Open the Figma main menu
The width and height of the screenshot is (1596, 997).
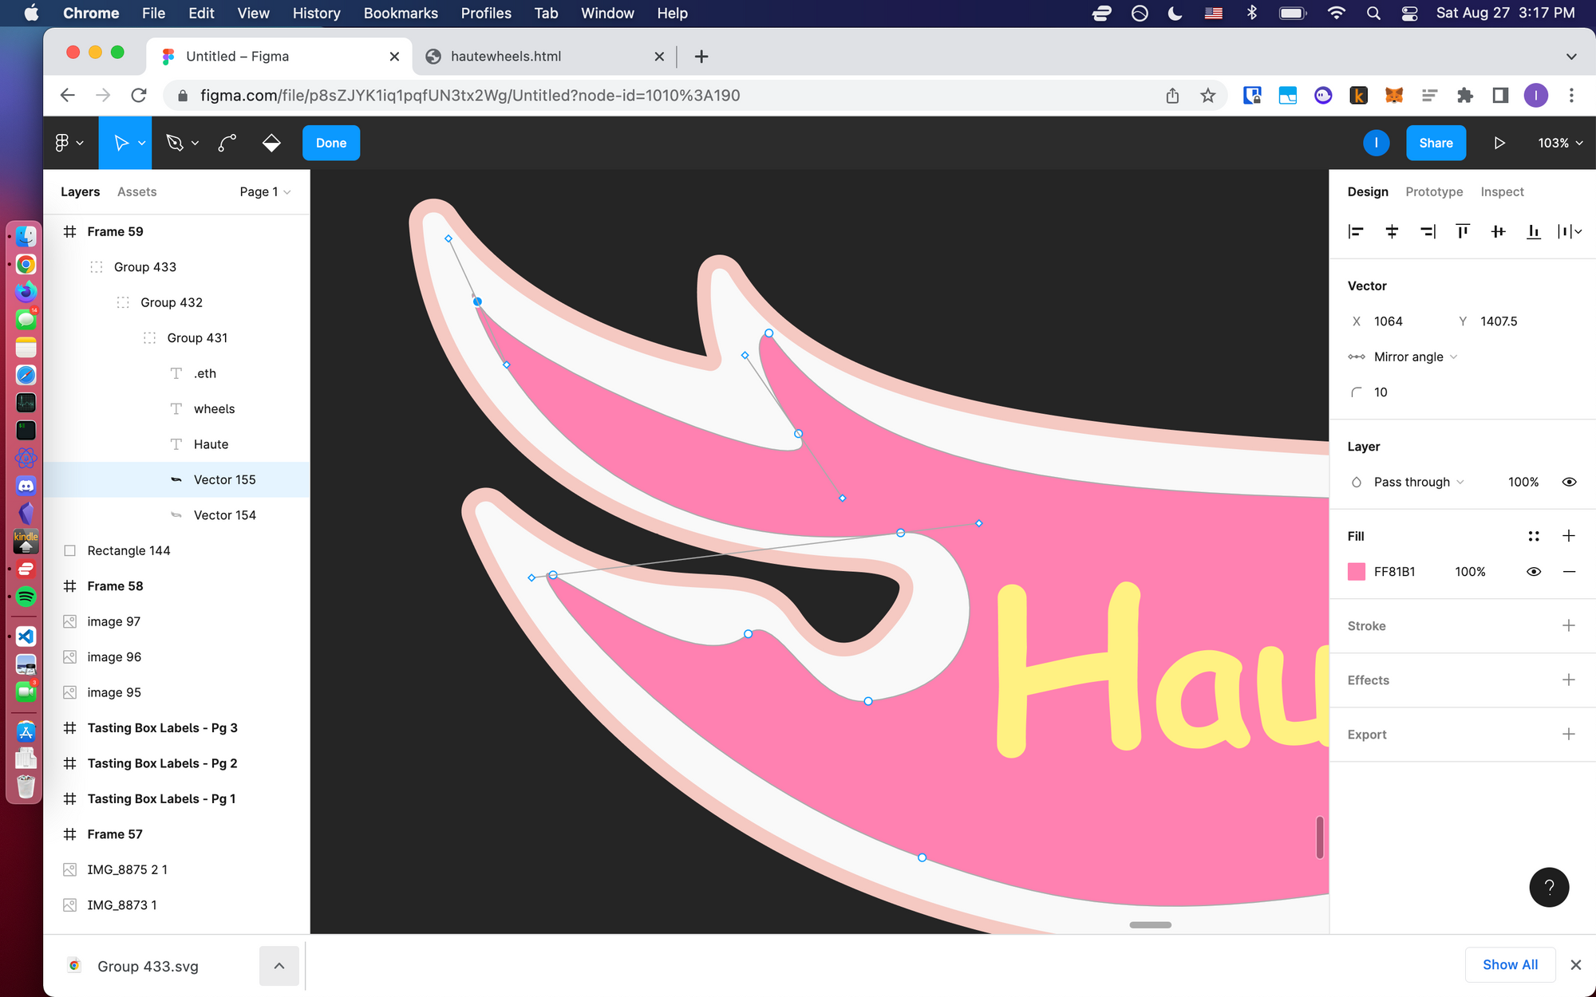pyautogui.click(x=62, y=143)
